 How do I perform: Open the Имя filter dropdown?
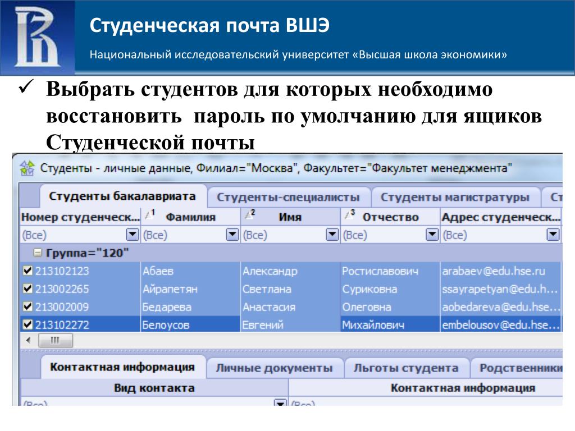pyautogui.click(x=332, y=234)
